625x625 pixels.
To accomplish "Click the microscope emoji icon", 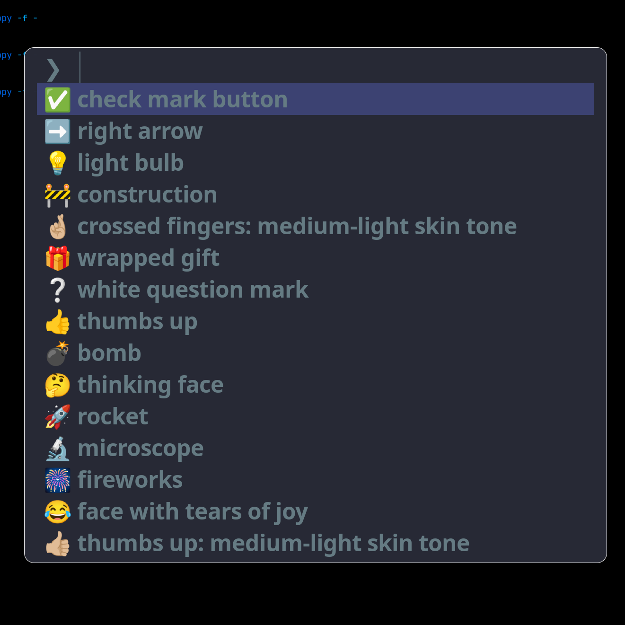I will [57, 448].
